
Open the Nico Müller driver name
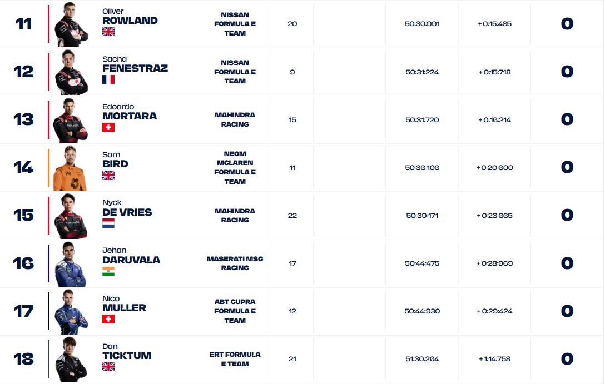(125, 307)
